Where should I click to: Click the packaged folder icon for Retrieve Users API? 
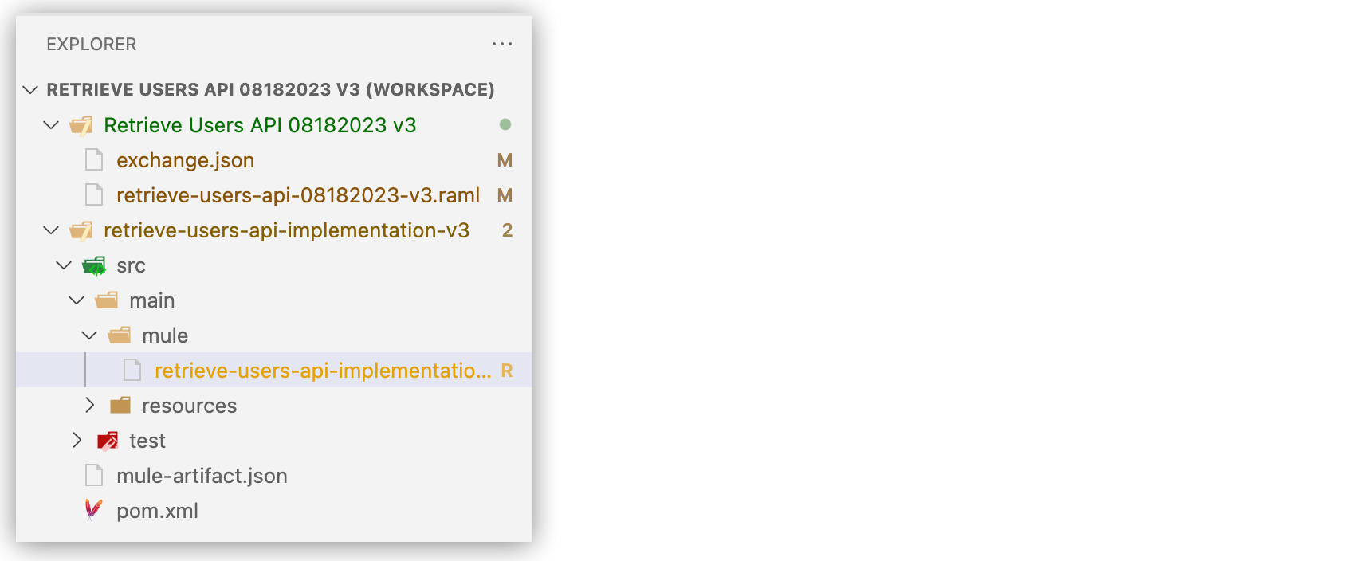[x=82, y=125]
